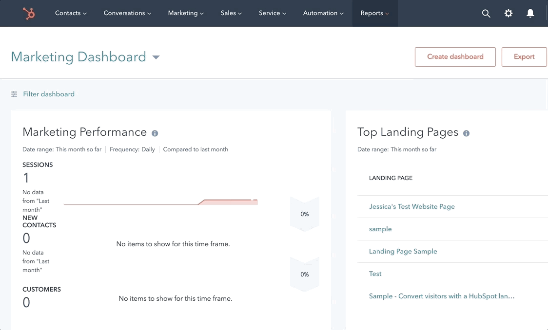Viewport: 548px width, 330px height.
Task: Click the HubSpot sprocket logo
Action: tap(29, 13)
